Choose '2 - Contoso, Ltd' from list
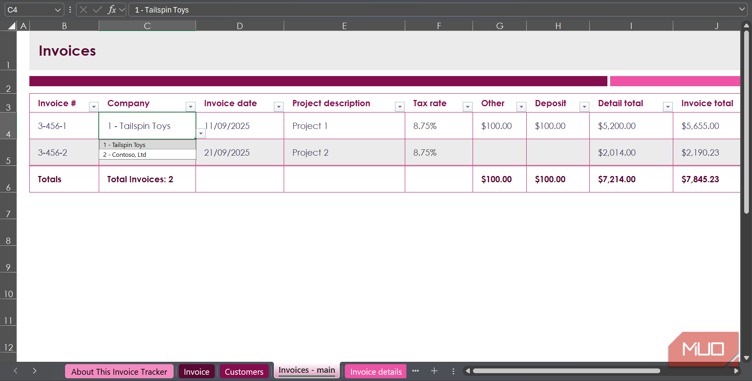Viewport: 752px width, 381px height. 147,154
